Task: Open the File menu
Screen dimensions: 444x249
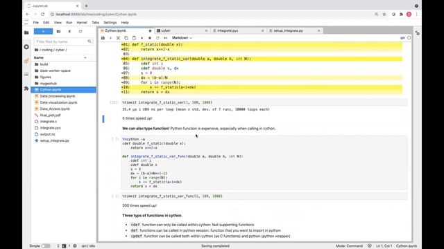Action: point(35,23)
